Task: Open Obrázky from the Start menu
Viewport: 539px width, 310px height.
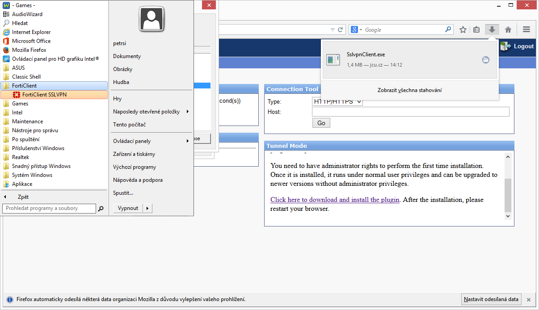Action: [123, 69]
